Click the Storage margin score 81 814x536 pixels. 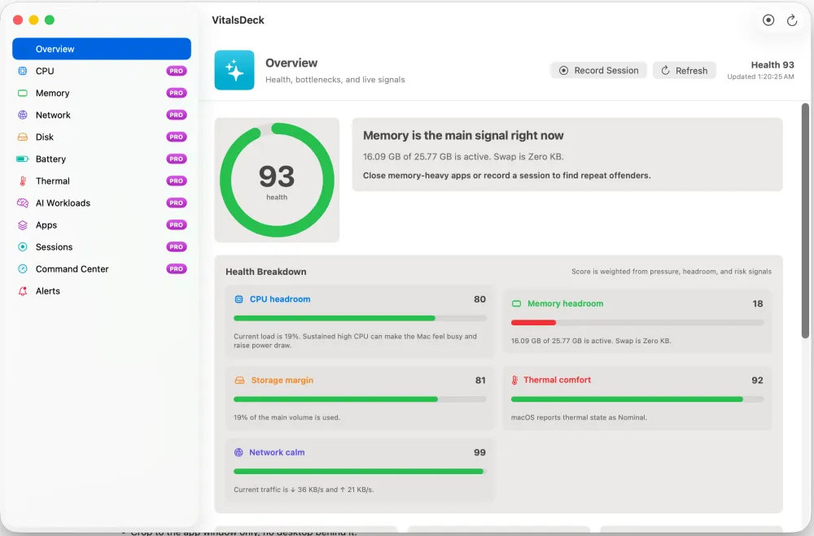tap(480, 381)
